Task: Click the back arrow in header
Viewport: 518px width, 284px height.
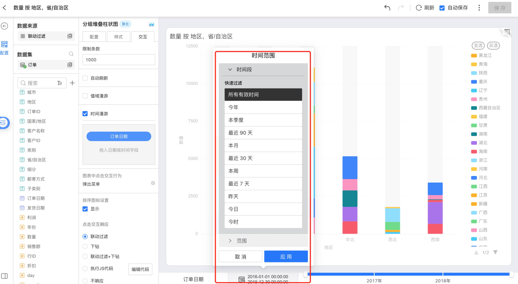Action: pyautogui.click(x=5, y=8)
